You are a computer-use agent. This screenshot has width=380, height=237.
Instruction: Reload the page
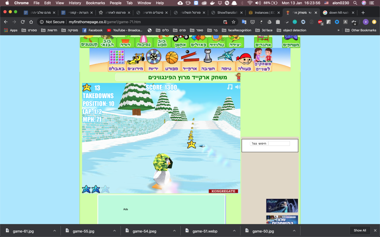pos(23,22)
